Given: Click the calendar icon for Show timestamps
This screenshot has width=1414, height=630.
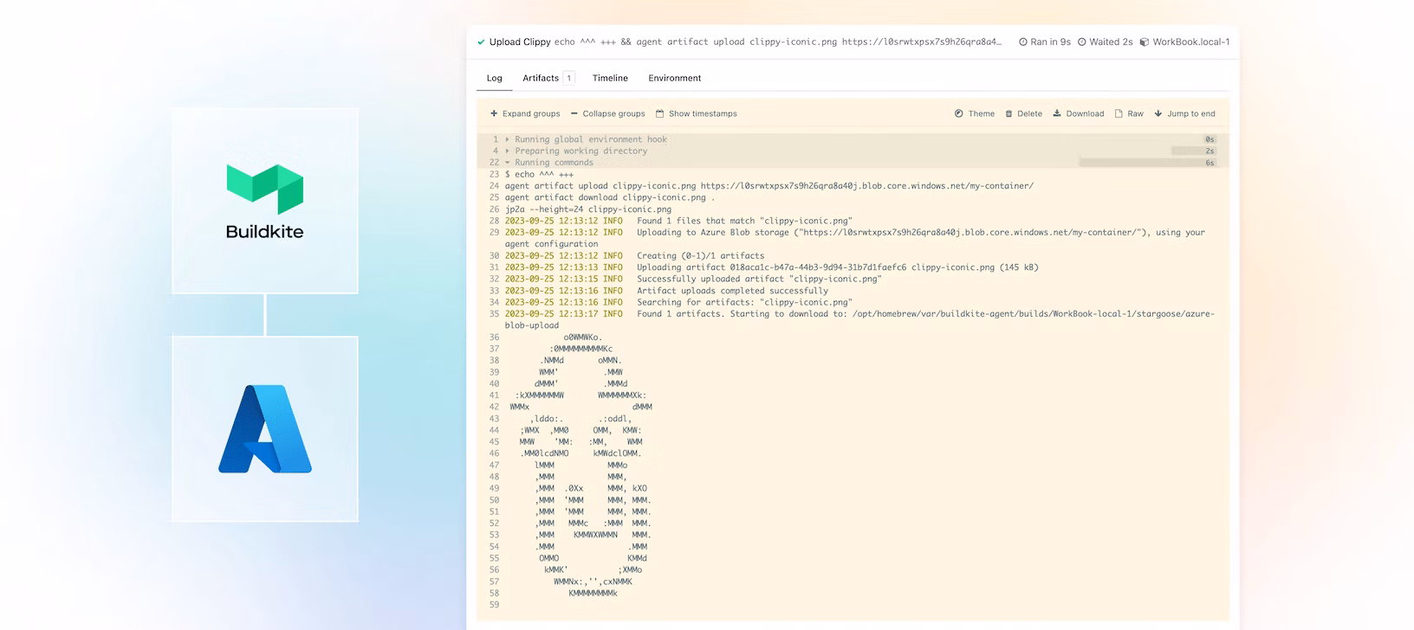Looking at the screenshot, I should point(659,113).
